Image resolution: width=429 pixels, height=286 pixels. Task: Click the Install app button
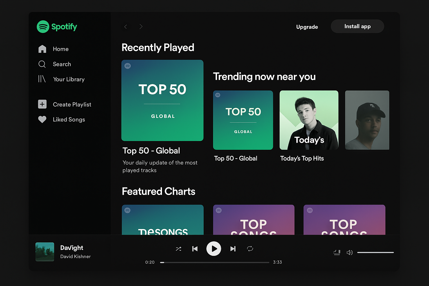point(357,26)
